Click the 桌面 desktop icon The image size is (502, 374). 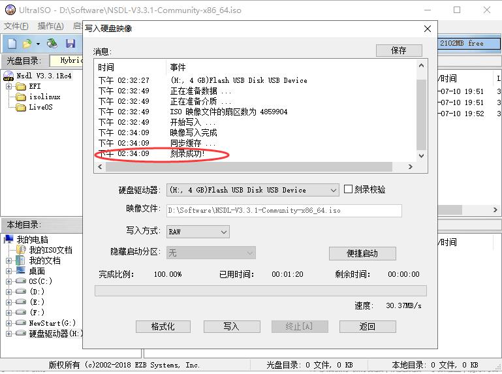[x=21, y=271]
